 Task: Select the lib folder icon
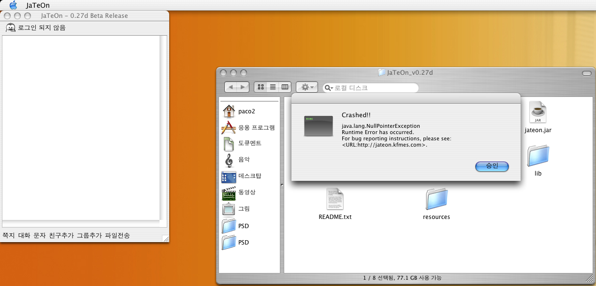click(x=538, y=155)
